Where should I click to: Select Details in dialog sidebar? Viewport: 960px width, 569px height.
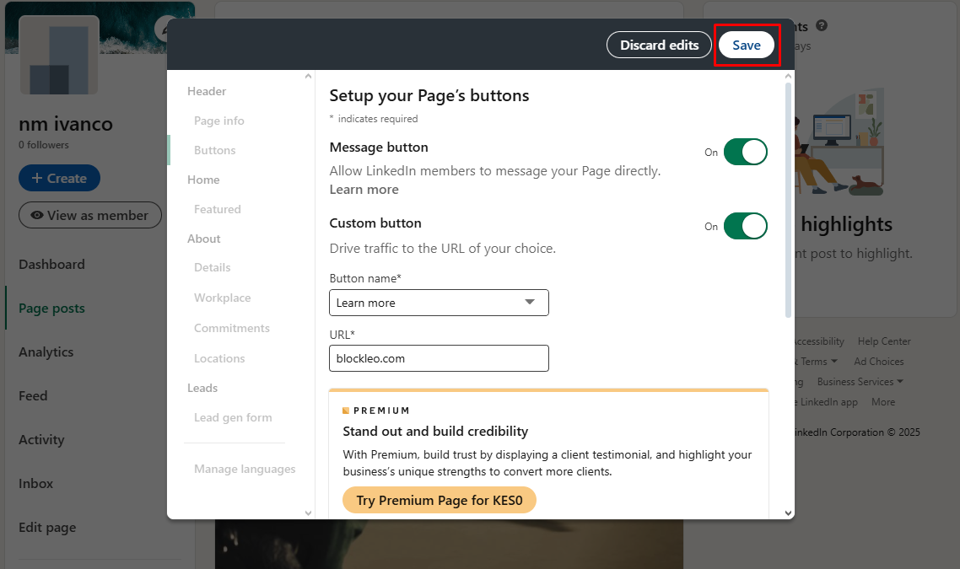213,267
